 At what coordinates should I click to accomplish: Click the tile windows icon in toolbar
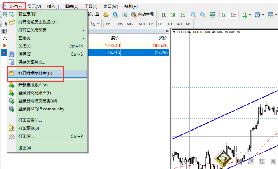212,15
